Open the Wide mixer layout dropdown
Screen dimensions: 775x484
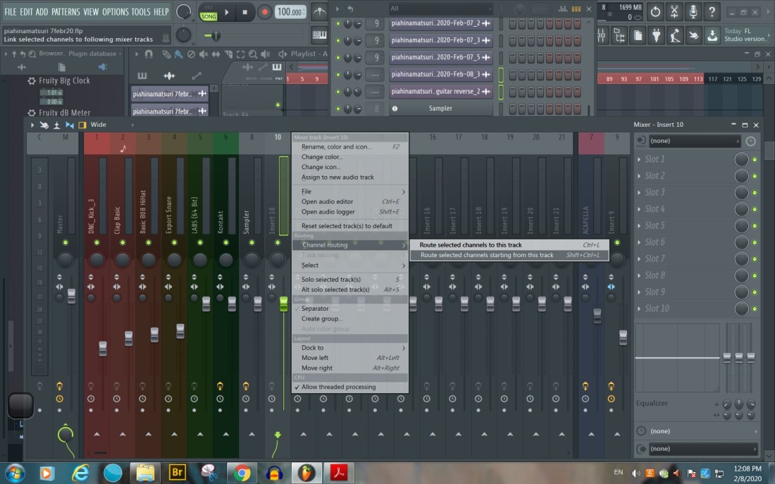coord(99,125)
